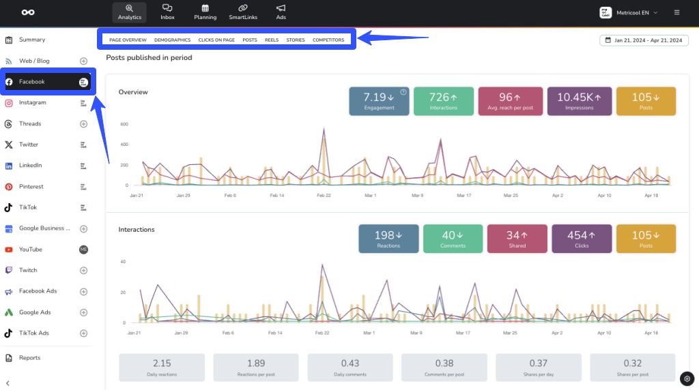Click the Metricool infinity logo
The width and height of the screenshot is (699, 390).
click(27, 12)
